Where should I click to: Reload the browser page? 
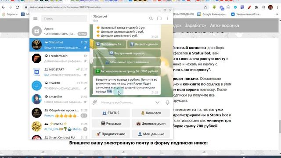[x=18, y=7]
